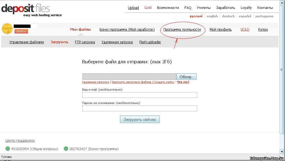Click the Обзор... browse button
285x161 pixels.
(187, 77)
